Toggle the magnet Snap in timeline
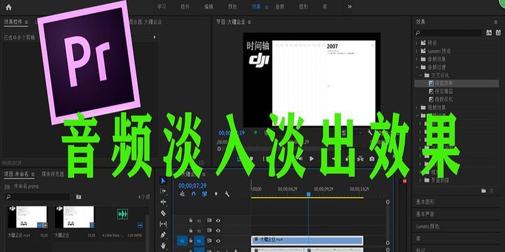This screenshot has height=252, width=505. click(194, 194)
